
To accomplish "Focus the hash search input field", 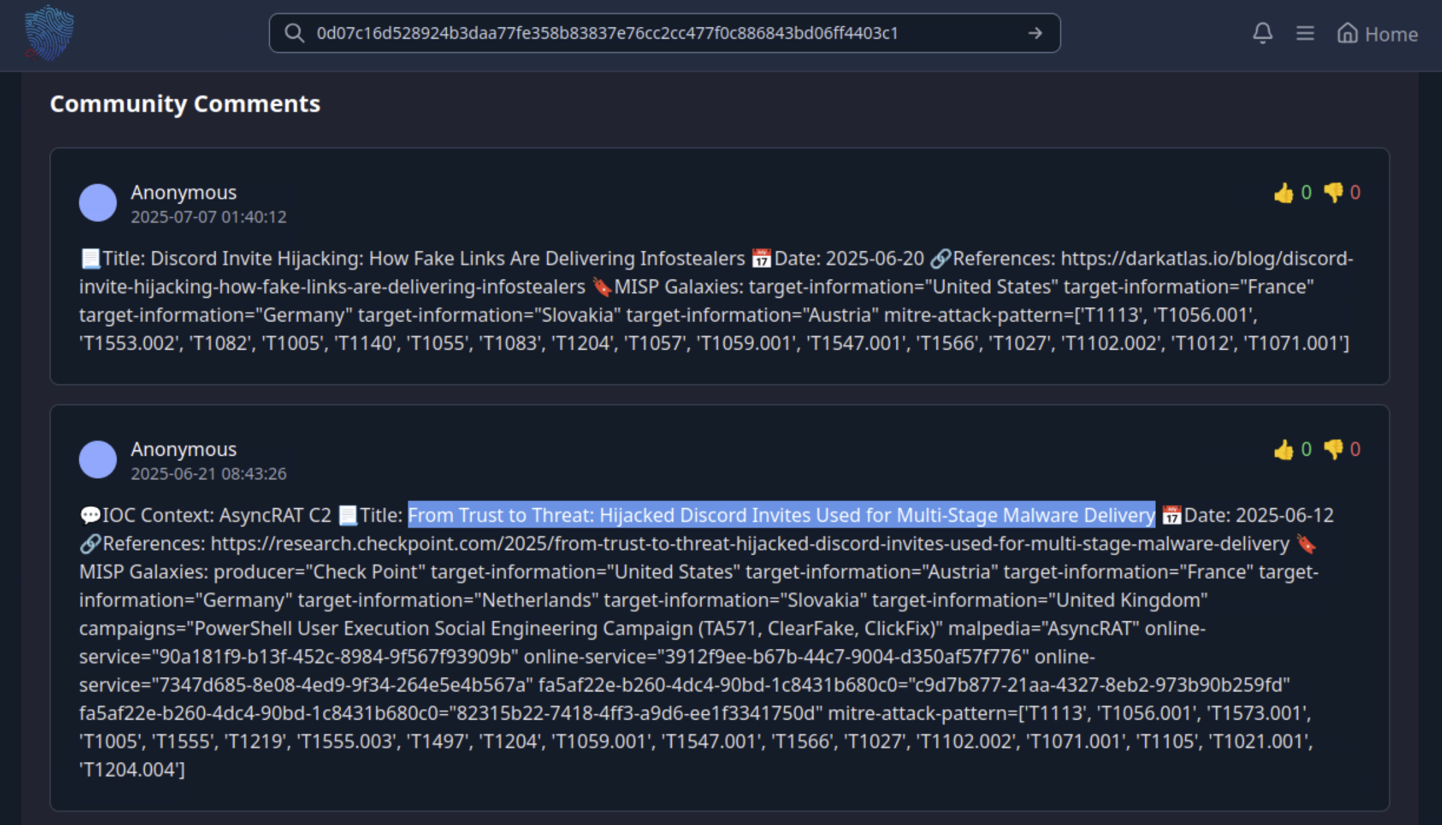I will 665,33.
